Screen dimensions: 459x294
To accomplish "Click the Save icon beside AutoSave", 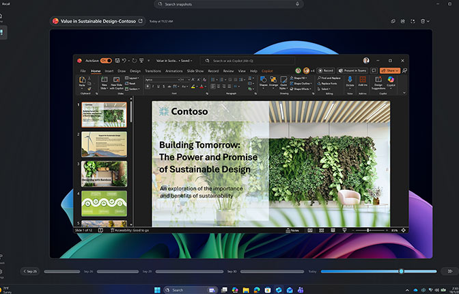I will coord(117,61).
